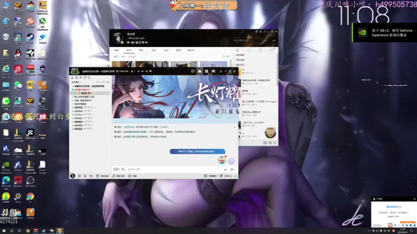The width and height of the screenshot is (417, 234).
Task: Expand the last sub-channel row in tree
Action: [73, 129]
